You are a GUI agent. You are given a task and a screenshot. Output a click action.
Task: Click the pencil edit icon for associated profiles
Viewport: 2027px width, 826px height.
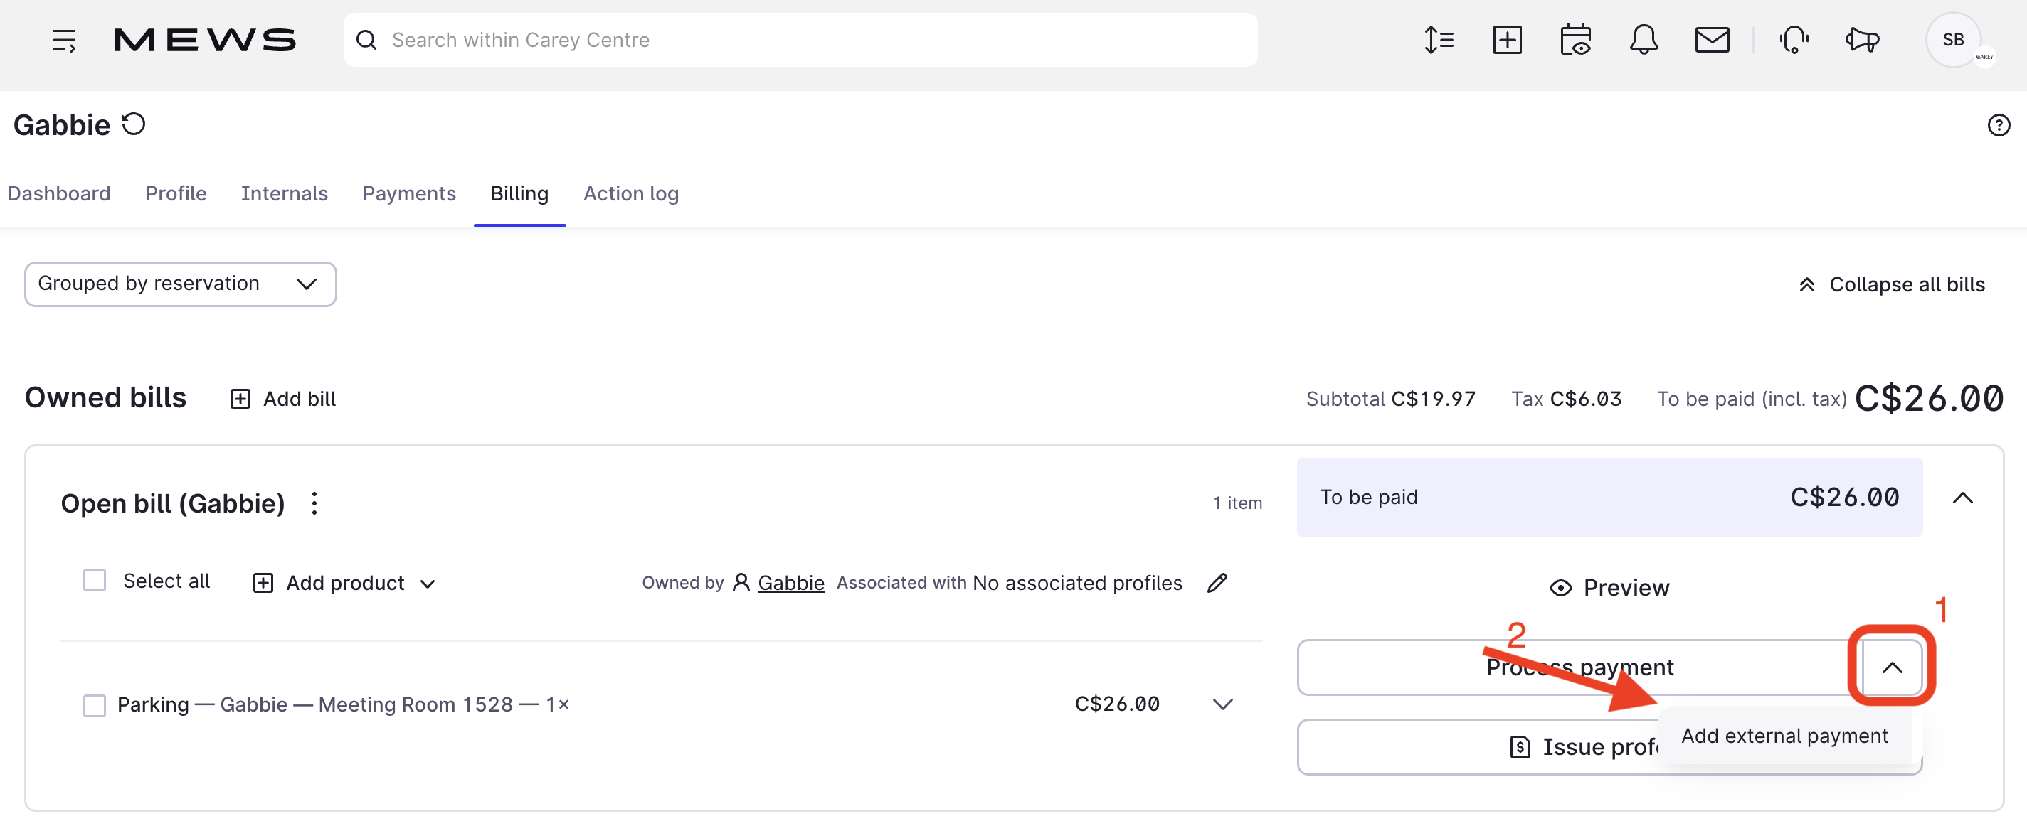tap(1217, 582)
